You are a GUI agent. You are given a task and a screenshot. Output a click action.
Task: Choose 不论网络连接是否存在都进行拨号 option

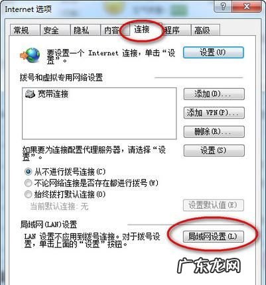click(29, 183)
